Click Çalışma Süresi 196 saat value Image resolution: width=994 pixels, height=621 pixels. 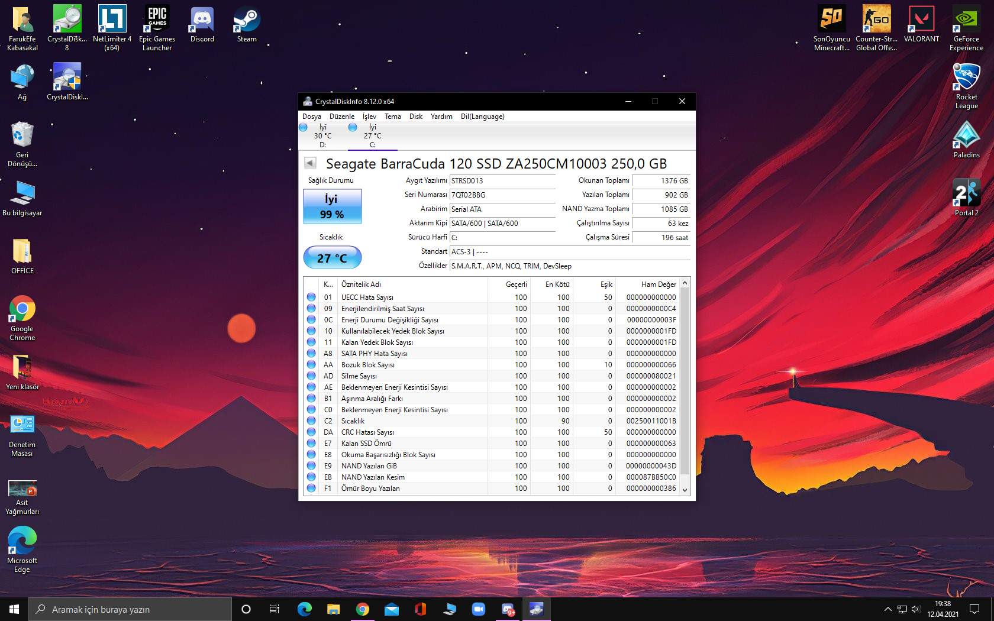point(661,238)
